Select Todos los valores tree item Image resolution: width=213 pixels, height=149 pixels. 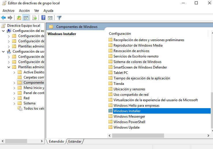coord(34,108)
